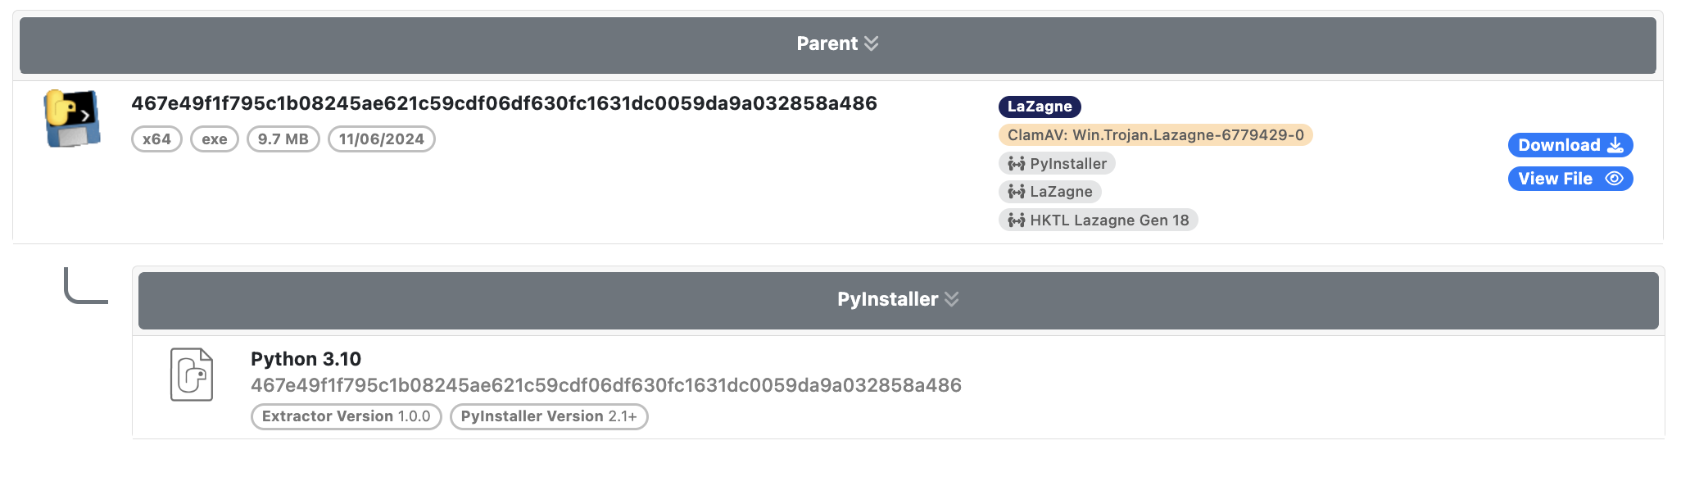The image size is (1681, 477).
Task: Click the x64 architecture tag
Action: click(x=156, y=139)
